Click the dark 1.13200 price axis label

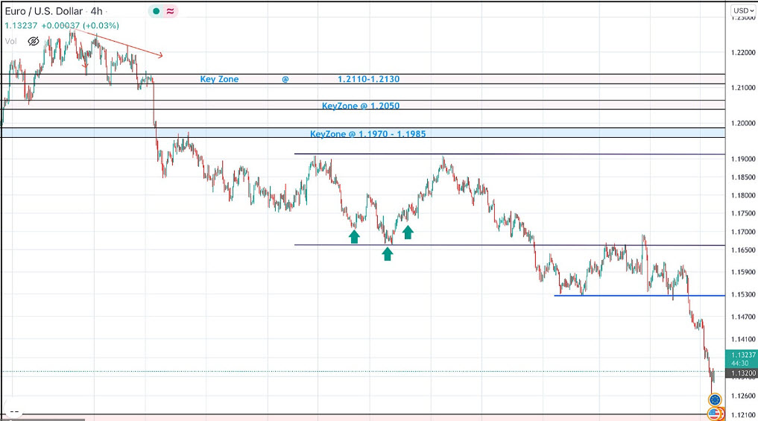pos(742,373)
